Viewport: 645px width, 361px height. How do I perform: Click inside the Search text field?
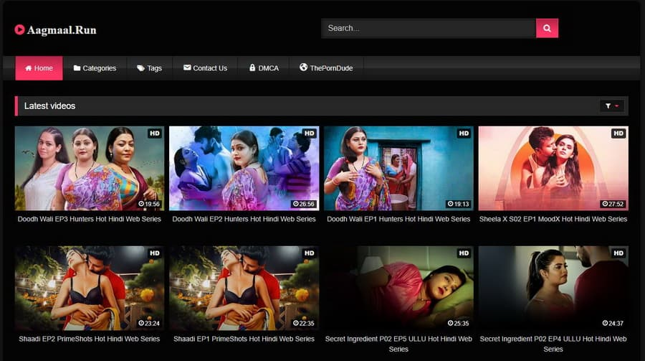coord(428,28)
